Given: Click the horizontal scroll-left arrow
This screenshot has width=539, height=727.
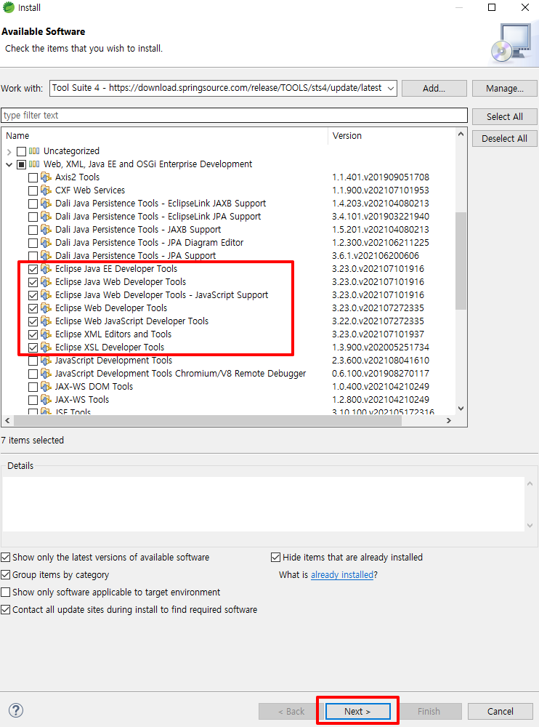Looking at the screenshot, I should (x=7, y=420).
